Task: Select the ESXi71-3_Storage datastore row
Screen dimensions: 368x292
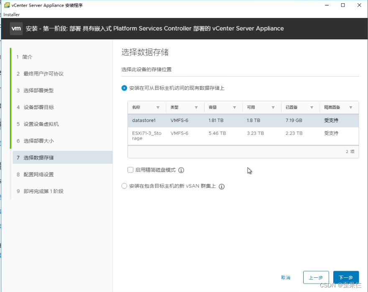Action: pyautogui.click(x=243, y=136)
